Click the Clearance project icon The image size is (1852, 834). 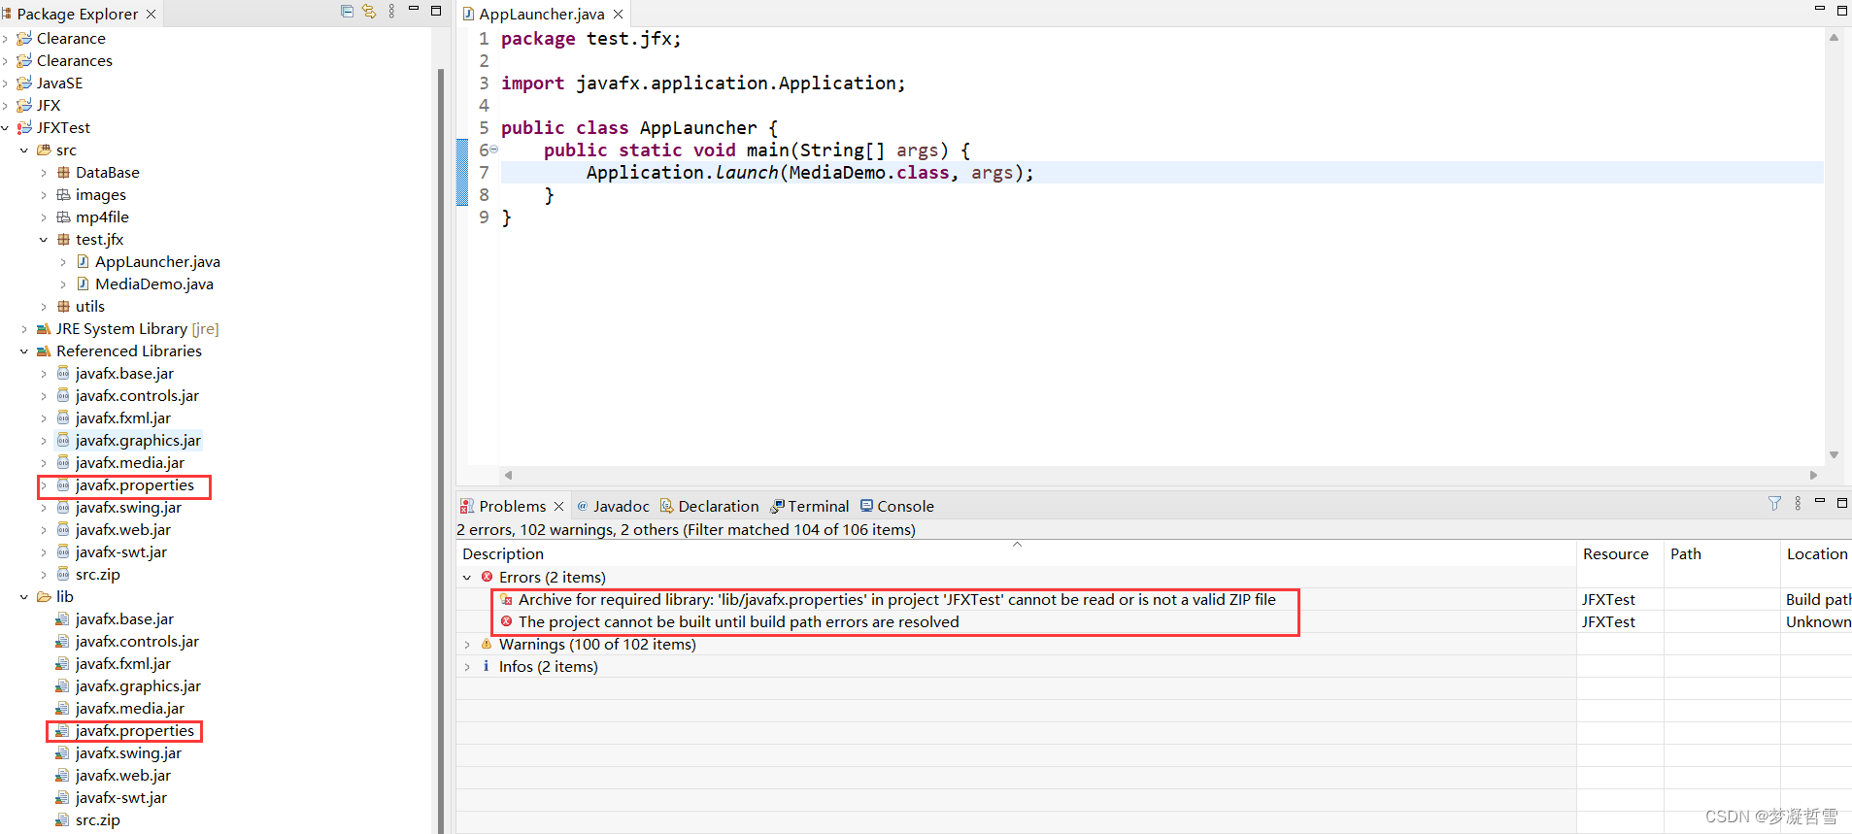[24, 38]
